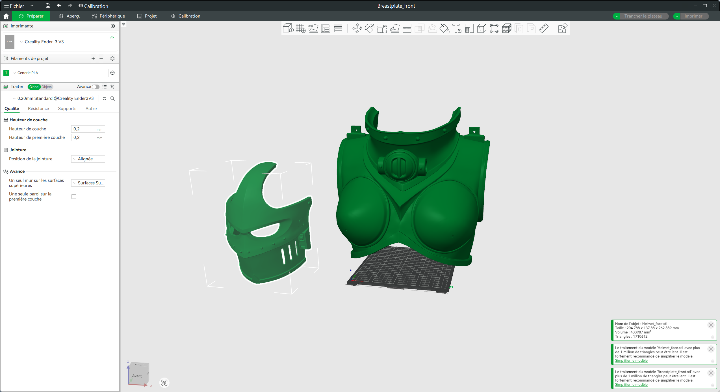
Task: Select the Measure ruler tool
Action: click(x=544, y=29)
